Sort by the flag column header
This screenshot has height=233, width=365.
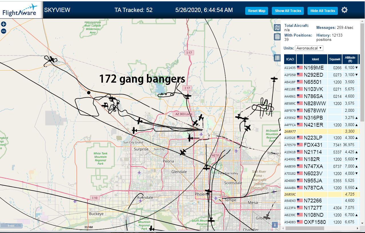pos(300,59)
